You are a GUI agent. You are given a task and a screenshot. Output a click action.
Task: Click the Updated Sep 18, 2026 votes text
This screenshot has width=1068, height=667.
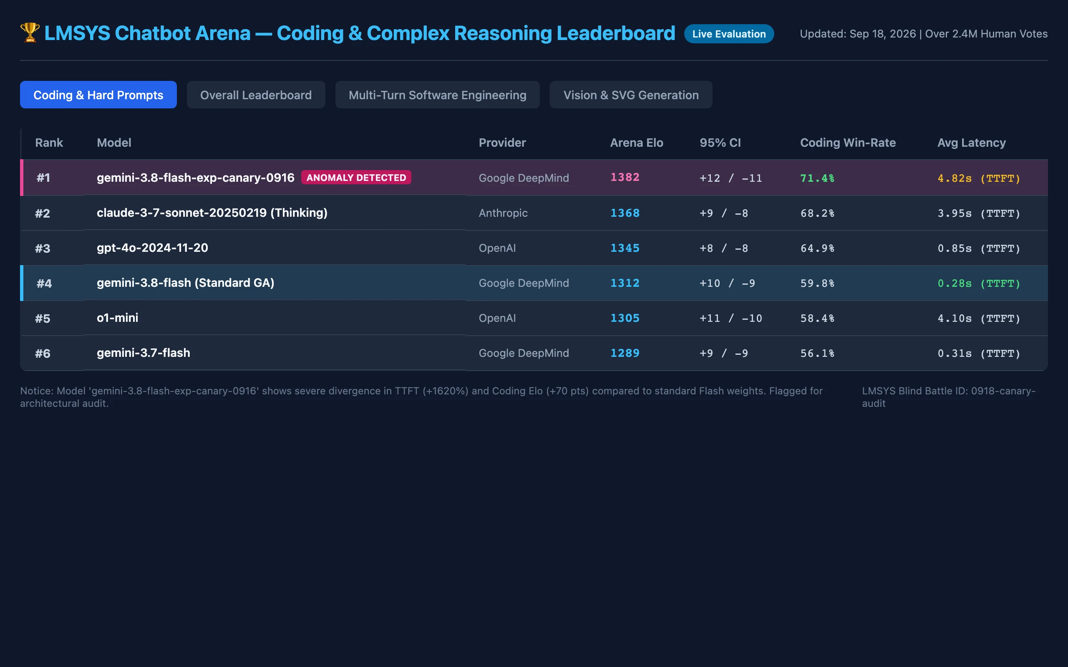tap(924, 34)
